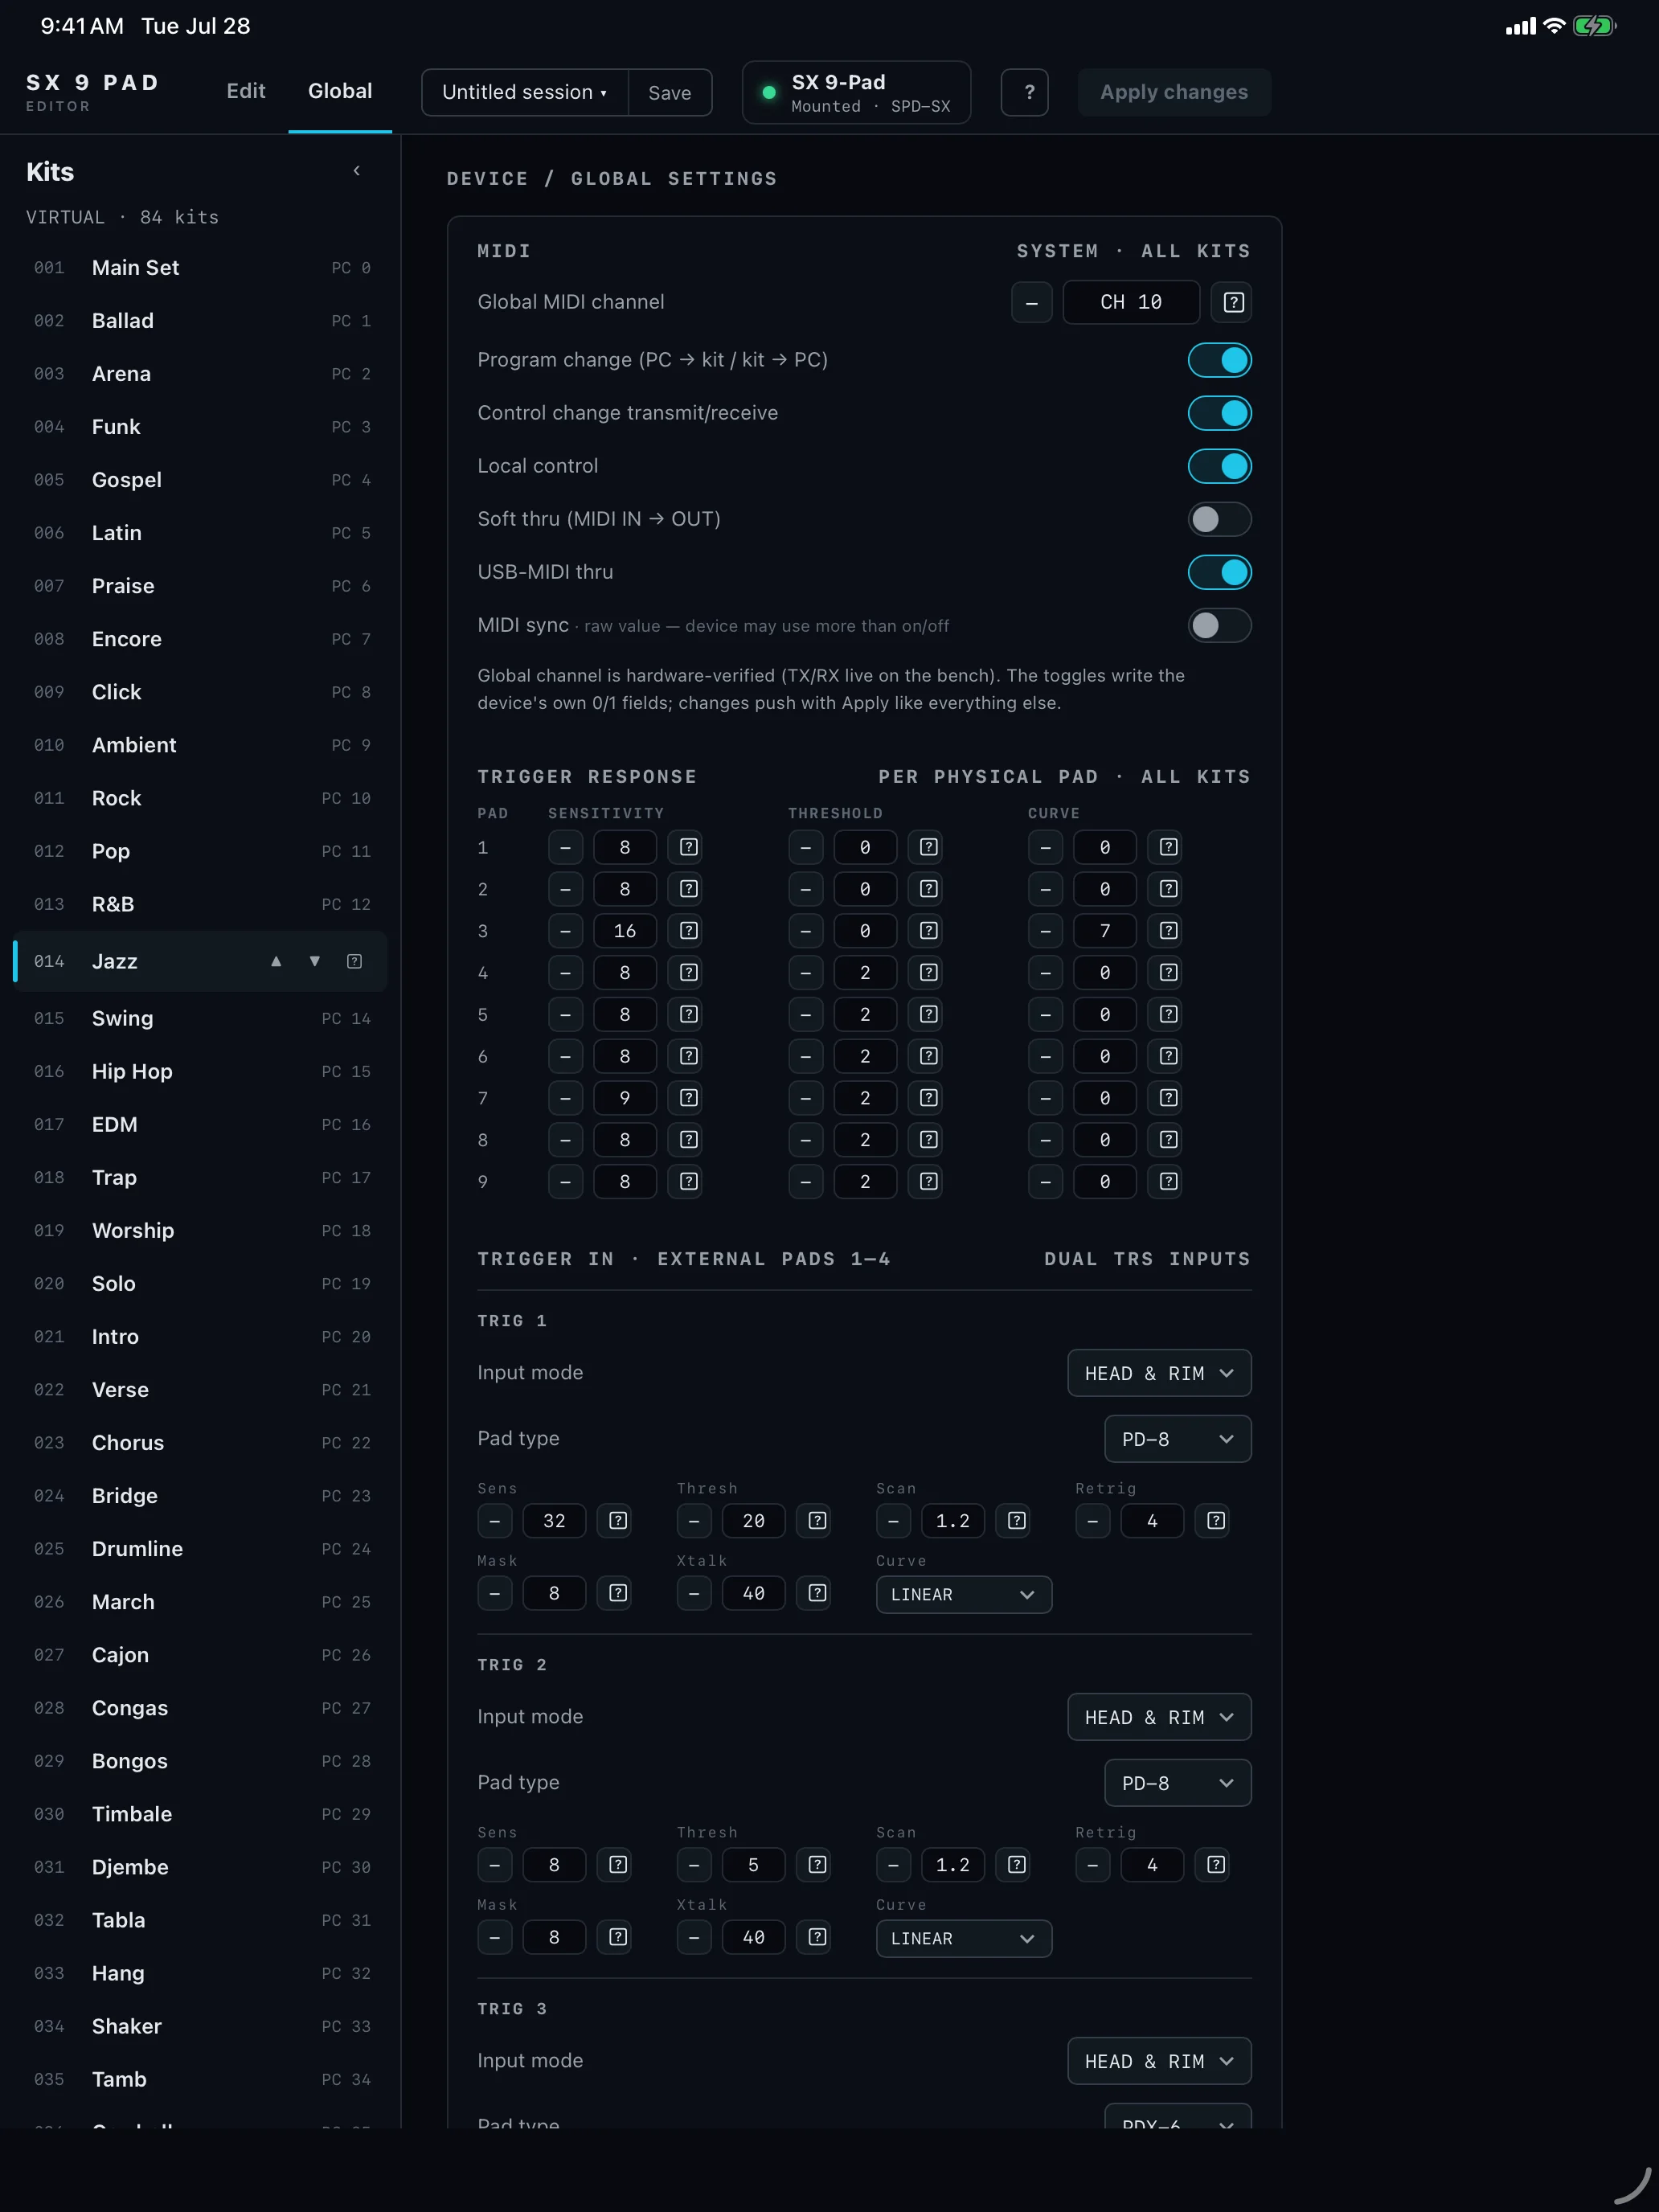Decrease TRIG 1 Mask value

[495, 1593]
